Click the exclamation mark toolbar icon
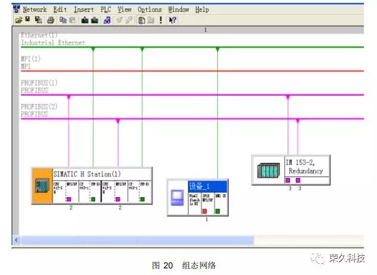Screen dimensions: 377x275 (160, 20)
